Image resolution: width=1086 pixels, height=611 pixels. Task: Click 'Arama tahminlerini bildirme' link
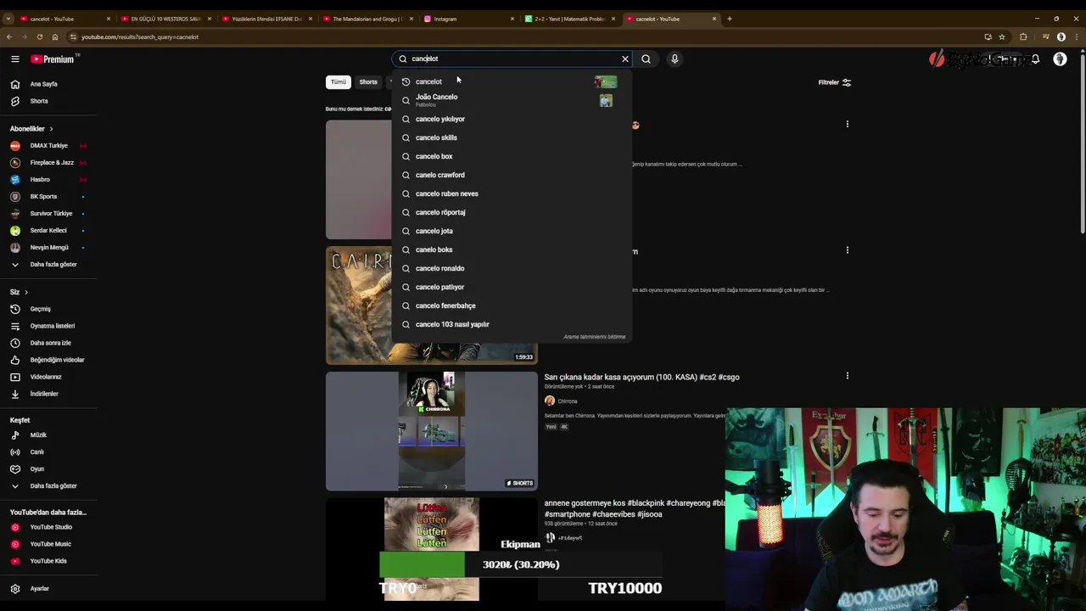(x=594, y=337)
